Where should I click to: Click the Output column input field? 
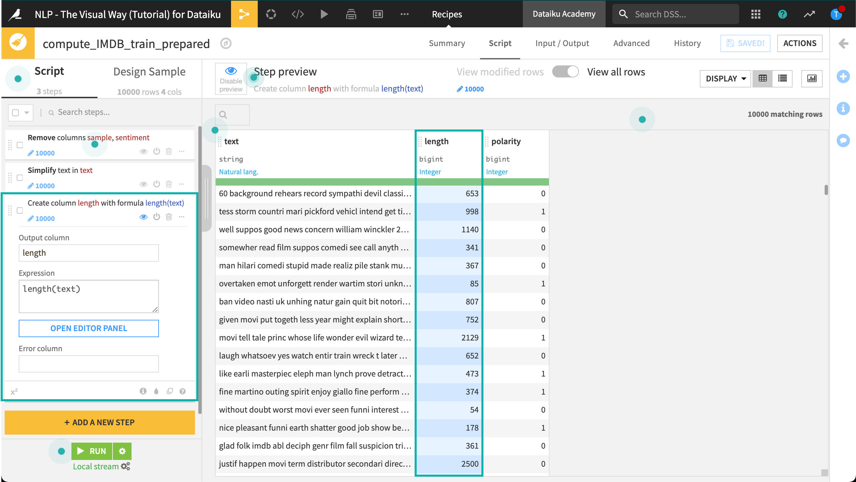(88, 253)
